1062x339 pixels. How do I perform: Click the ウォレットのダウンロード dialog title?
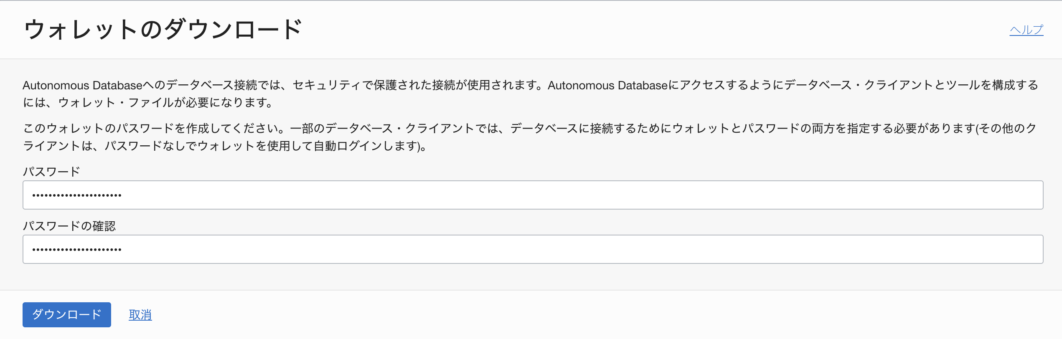[163, 30]
